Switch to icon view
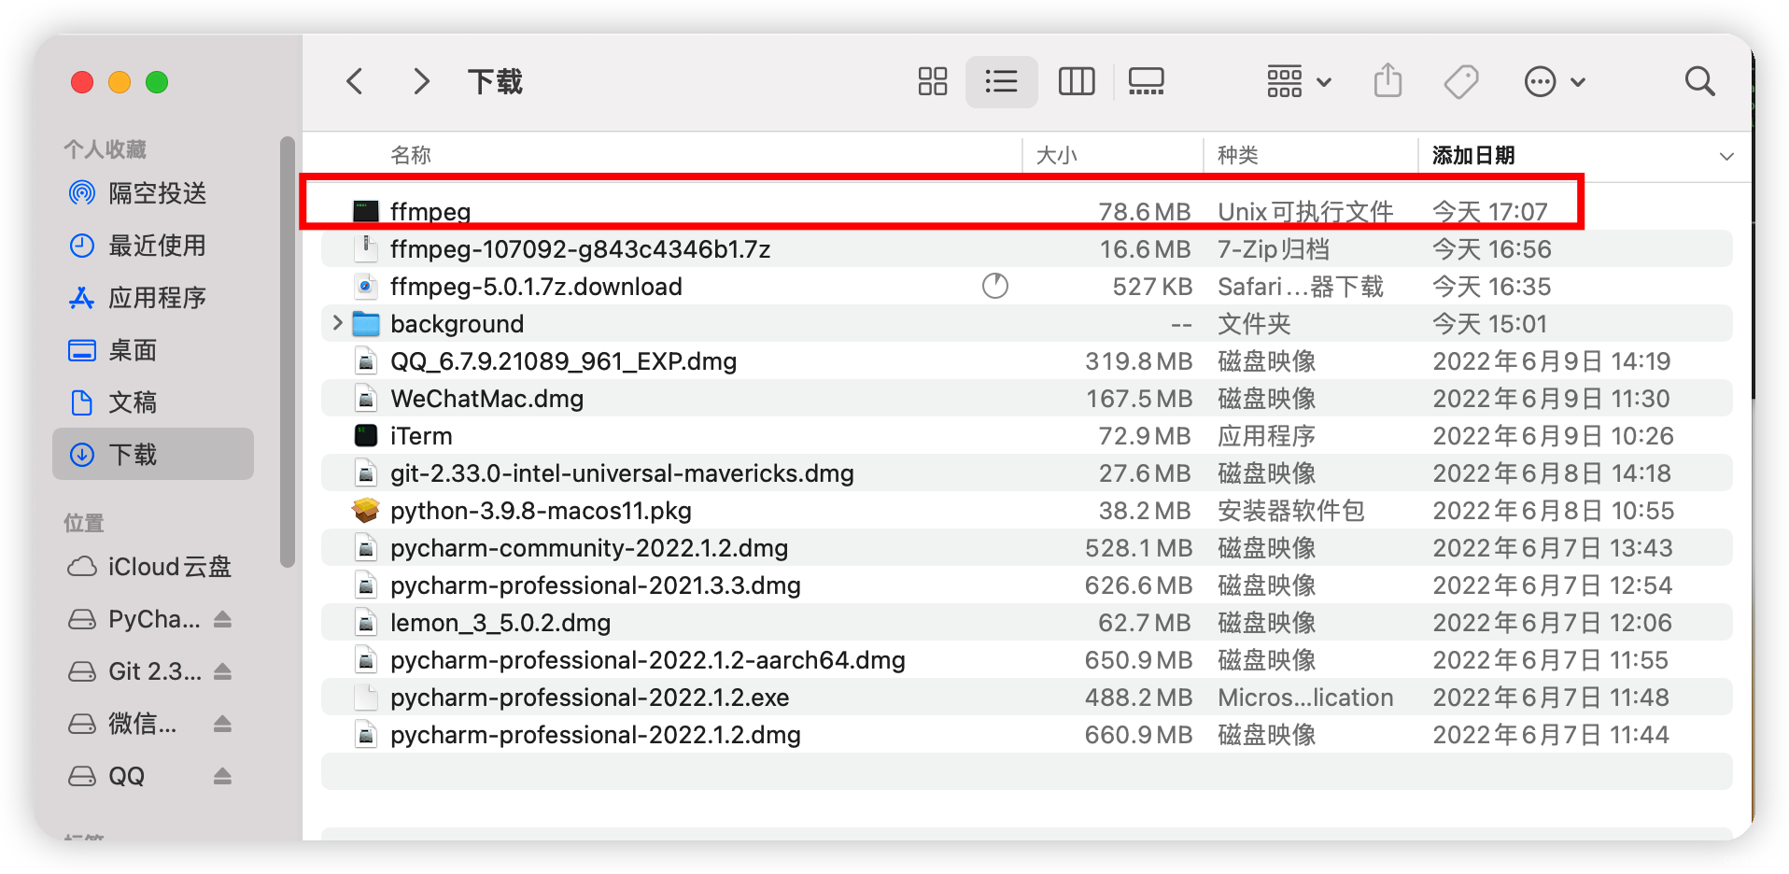Viewport: 1789px width, 874px height. 931,81
